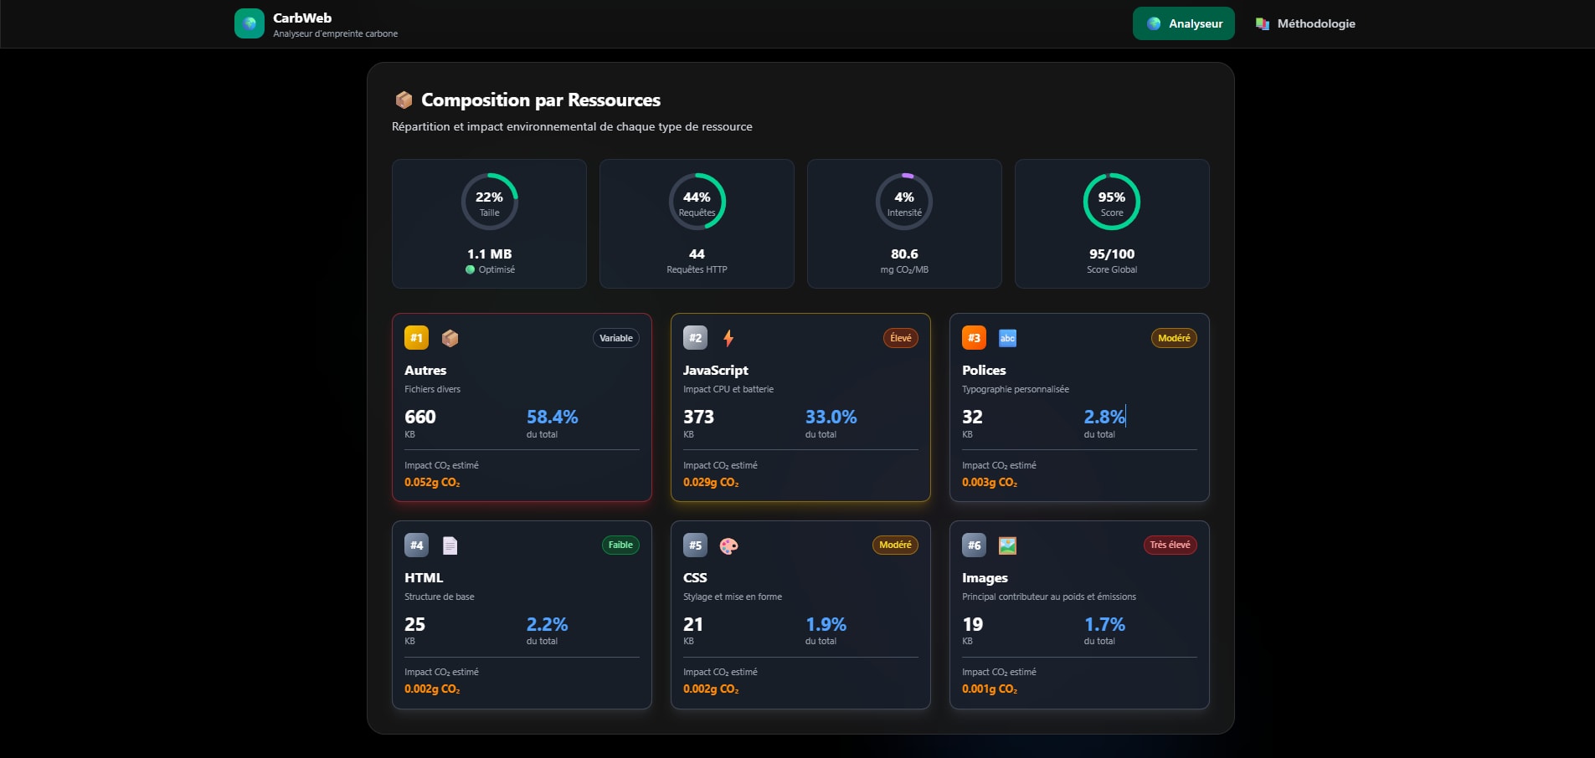Click the 22% Taille progress ring

click(x=490, y=202)
